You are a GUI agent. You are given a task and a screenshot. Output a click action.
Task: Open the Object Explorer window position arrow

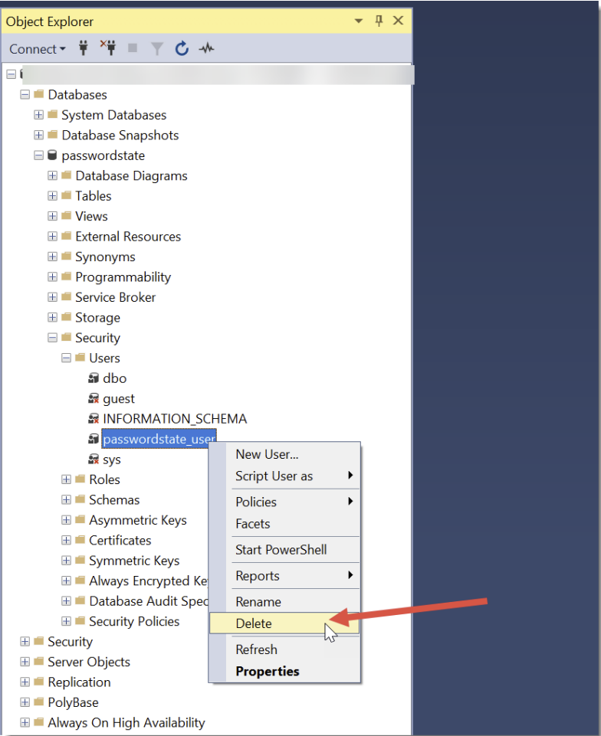(359, 21)
